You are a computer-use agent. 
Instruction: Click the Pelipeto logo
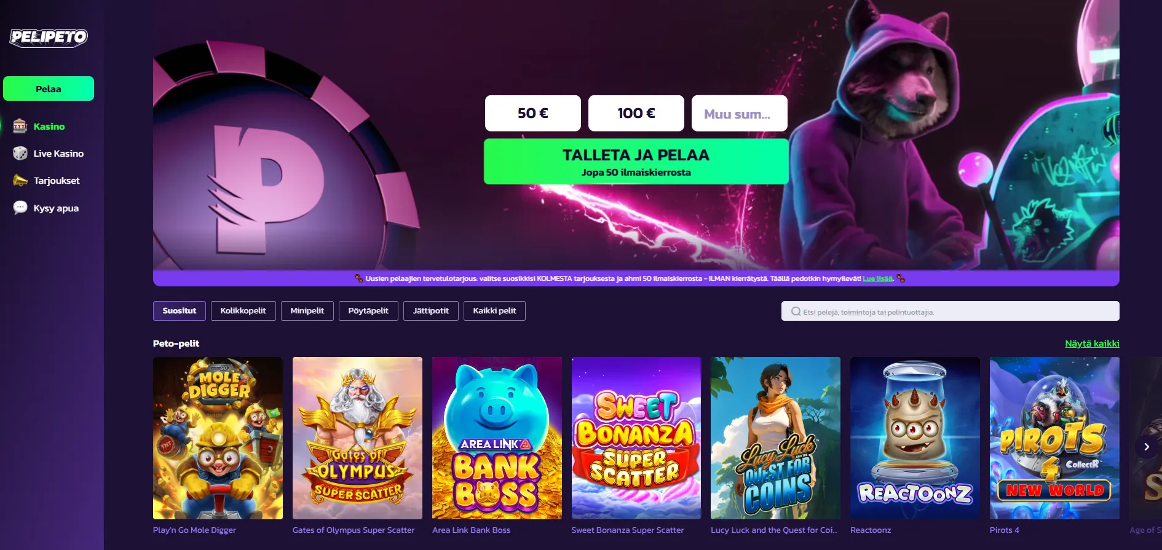[x=49, y=37]
